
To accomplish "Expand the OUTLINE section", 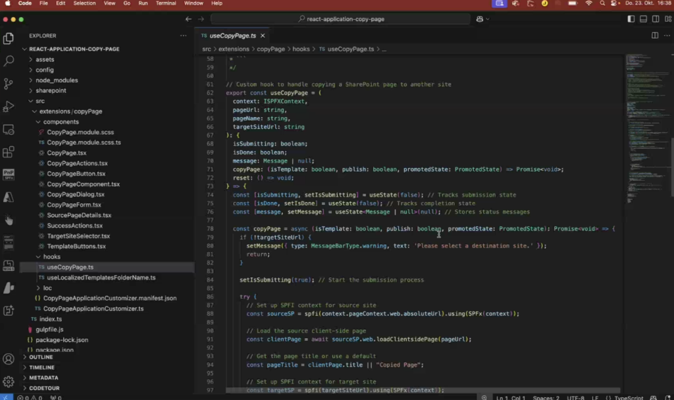I will pos(41,357).
